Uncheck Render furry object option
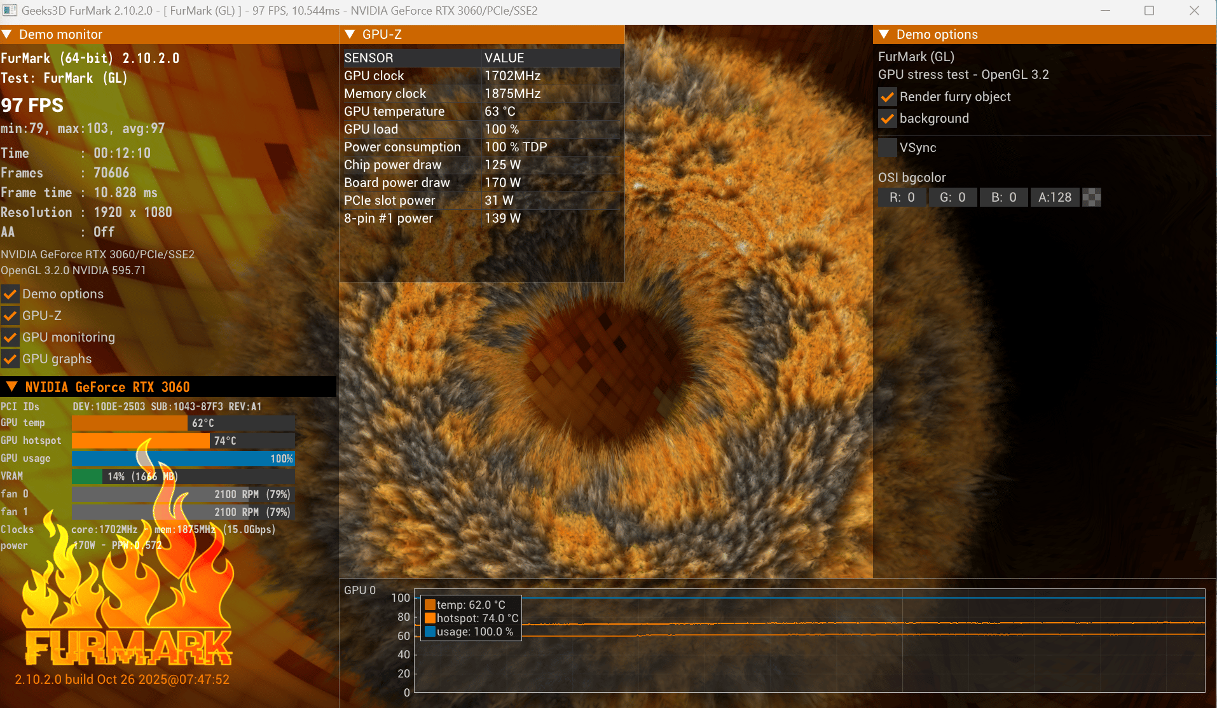The width and height of the screenshot is (1217, 708). point(888,97)
